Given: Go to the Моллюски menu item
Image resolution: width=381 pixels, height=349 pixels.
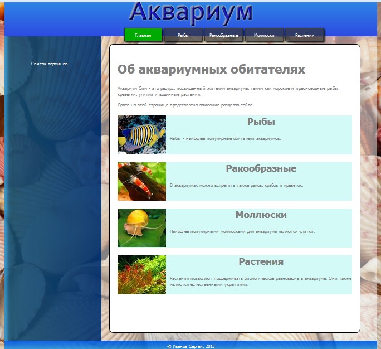Looking at the screenshot, I should tap(264, 35).
